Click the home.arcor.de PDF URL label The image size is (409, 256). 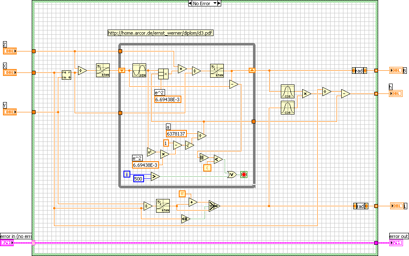[x=160, y=33]
